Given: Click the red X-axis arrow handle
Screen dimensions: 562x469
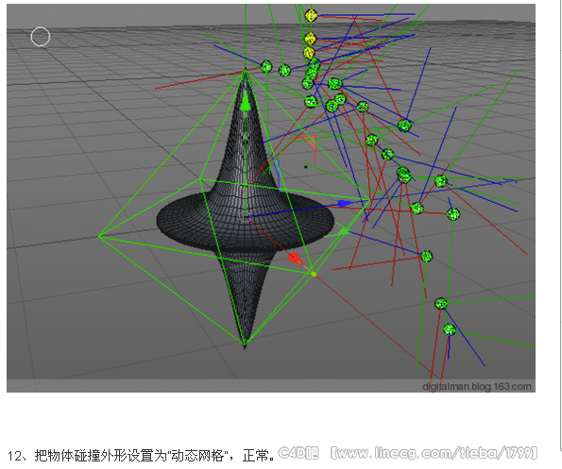Looking at the screenshot, I should pyautogui.click(x=296, y=259).
